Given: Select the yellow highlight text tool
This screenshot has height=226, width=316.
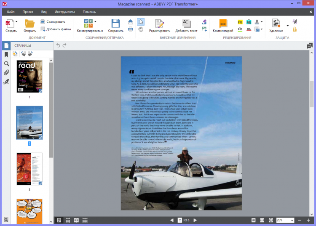Looking at the screenshot, I should coord(240,22).
